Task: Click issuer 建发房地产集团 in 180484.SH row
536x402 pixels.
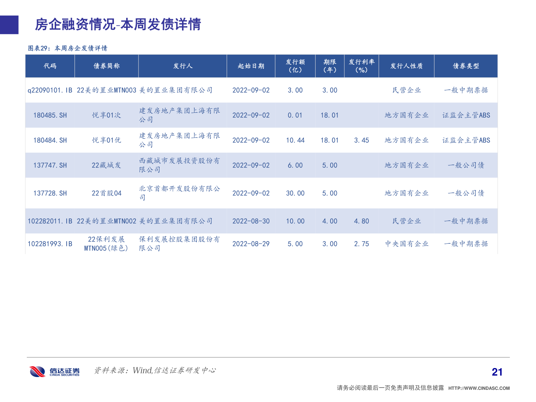Action: click(x=179, y=140)
